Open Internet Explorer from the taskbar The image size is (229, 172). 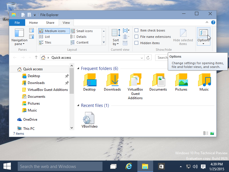(129, 166)
